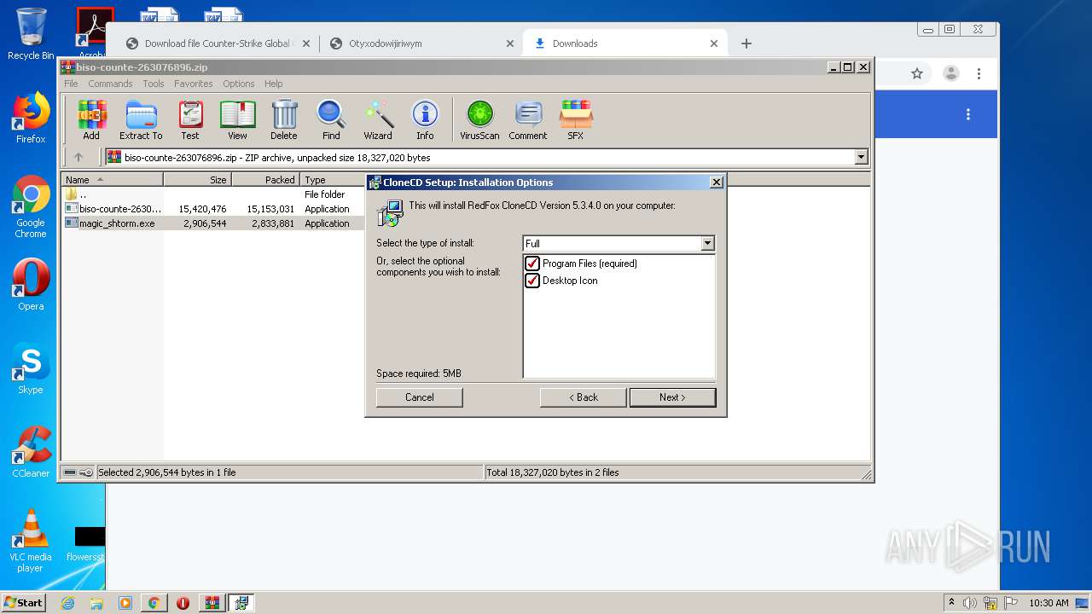
Task: Click Next in CloneCD Setup
Action: click(x=672, y=397)
